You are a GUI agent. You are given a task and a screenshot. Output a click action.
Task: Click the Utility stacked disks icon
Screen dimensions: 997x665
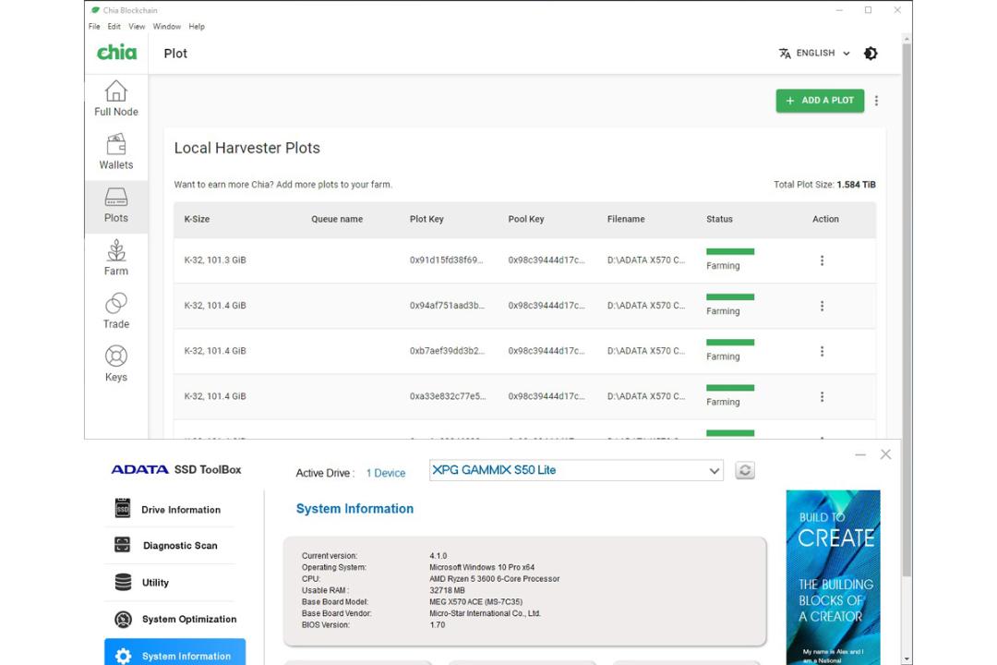[x=123, y=582]
